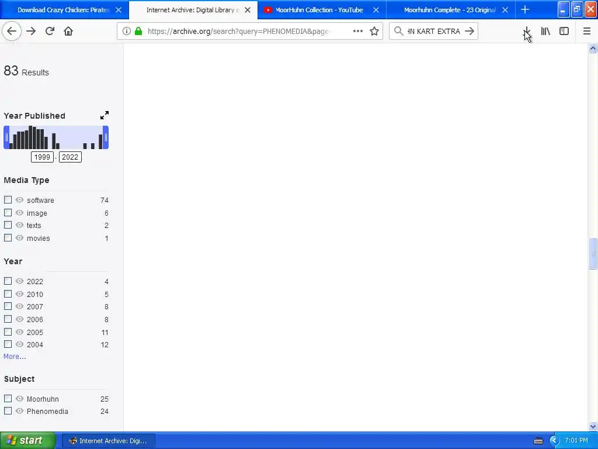Toggle the eye icon next to software
The image size is (598, 449).
point(19,200)
